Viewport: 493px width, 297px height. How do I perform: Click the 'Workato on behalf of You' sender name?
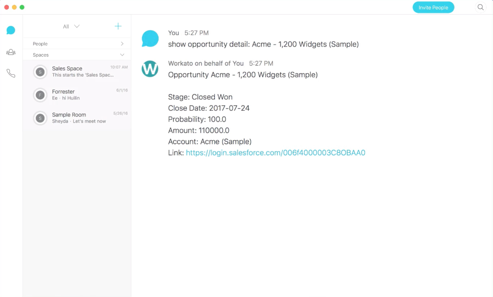pos(206,63)
